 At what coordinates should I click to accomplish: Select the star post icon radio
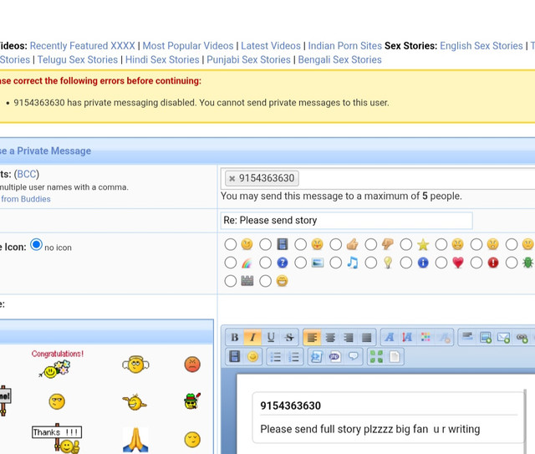[x=406, y=244]
